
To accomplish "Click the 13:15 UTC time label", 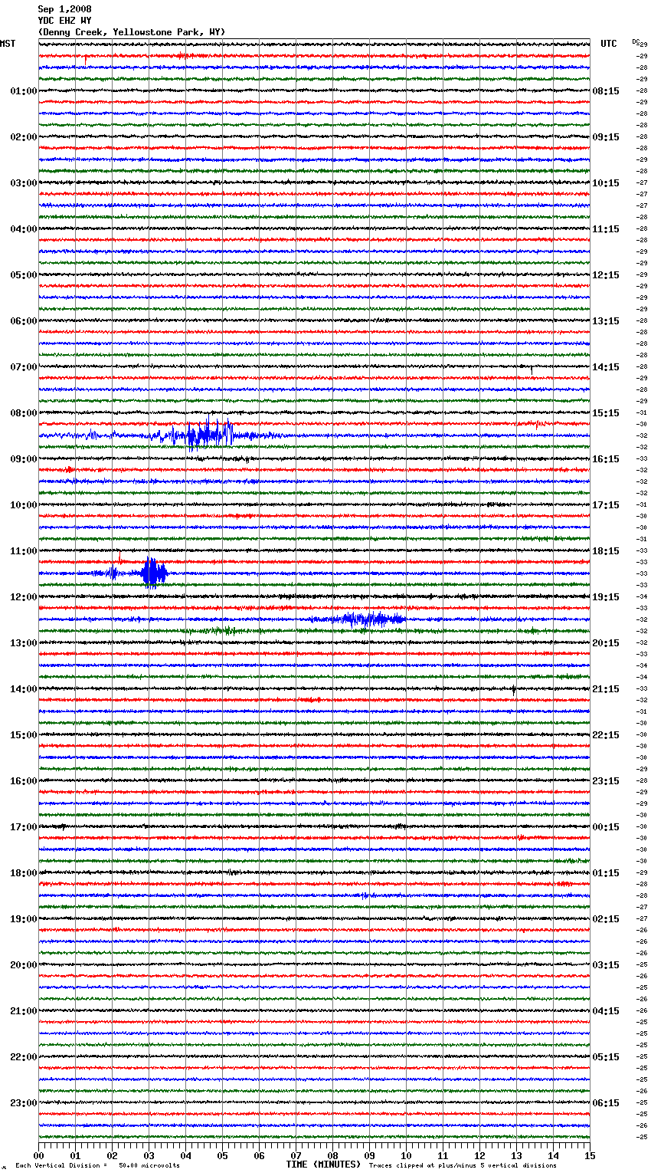I will tap(606, 321).
